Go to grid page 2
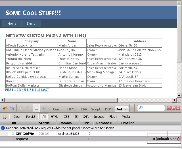The width and height of the screenshot is (182, 149). (17, 90)
